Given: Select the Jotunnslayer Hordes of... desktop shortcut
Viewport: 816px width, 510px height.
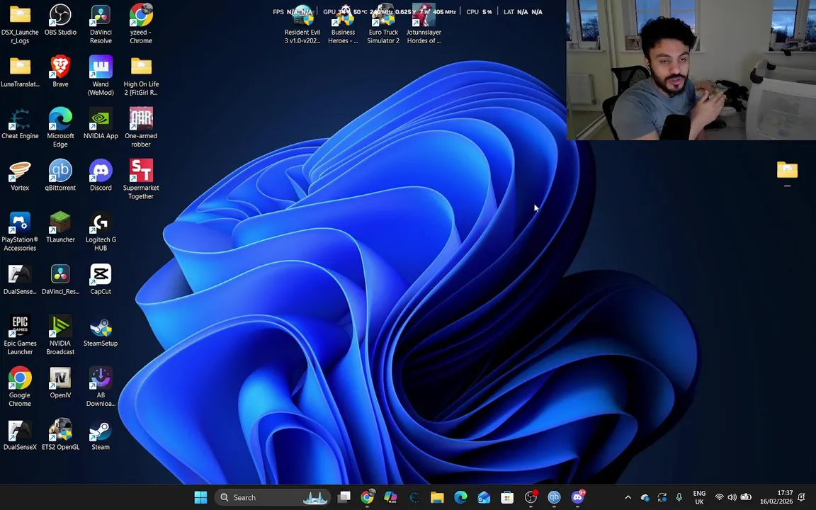Looking at the screenshot, I should click(x=424, y=25).
